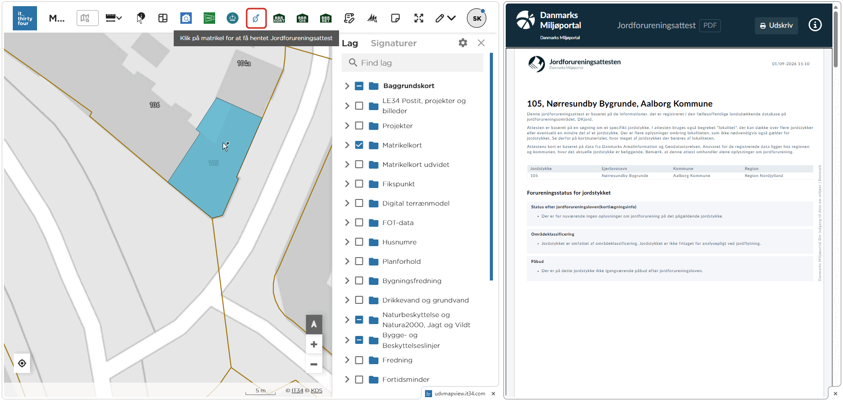
Task: Enable the Husnumre layer checkbox
Action: click(x=359, y=242)
